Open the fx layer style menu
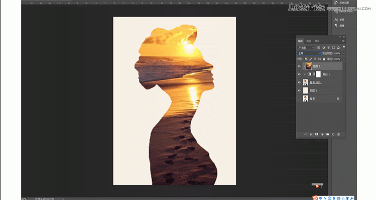The height and width of the screenshot is (200, 376). click(311, 134)
